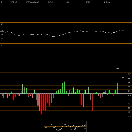This screenshot has width=132, height=132.
Task: Click the -100 label on the MR axis
Action: point(129,116)
